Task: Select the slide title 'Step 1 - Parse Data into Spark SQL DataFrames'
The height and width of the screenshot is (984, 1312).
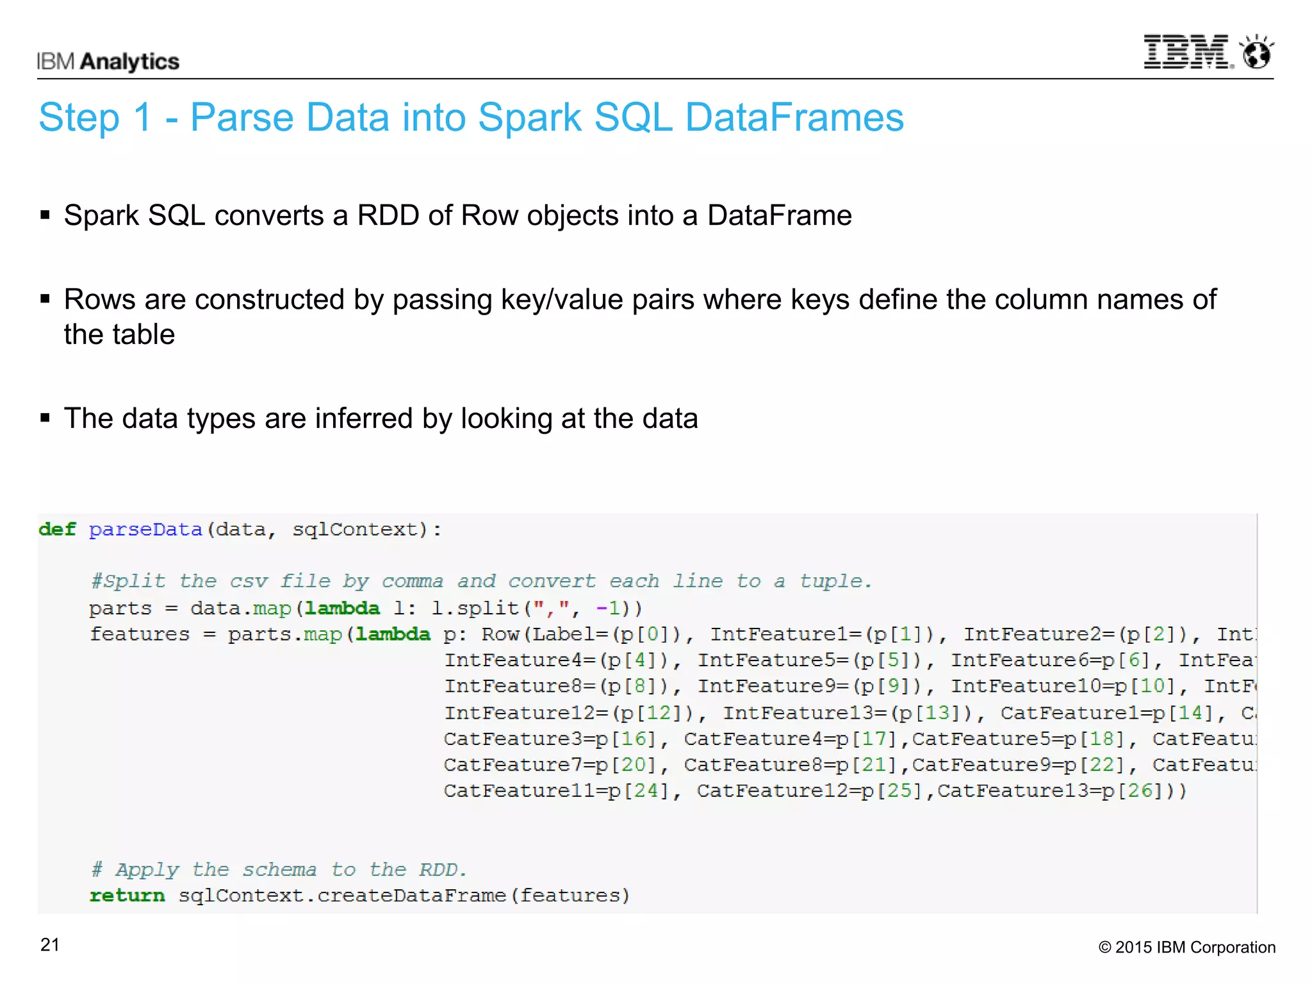Action: pyautogui.click(x=471, y=118)
